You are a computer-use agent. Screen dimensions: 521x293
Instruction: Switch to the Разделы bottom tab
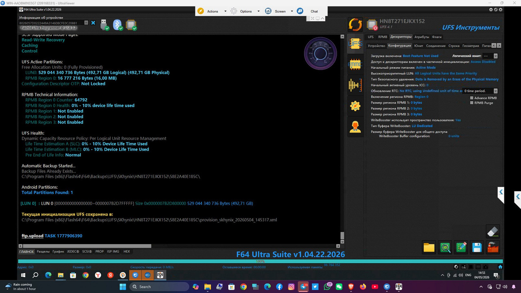click(44, 251)
